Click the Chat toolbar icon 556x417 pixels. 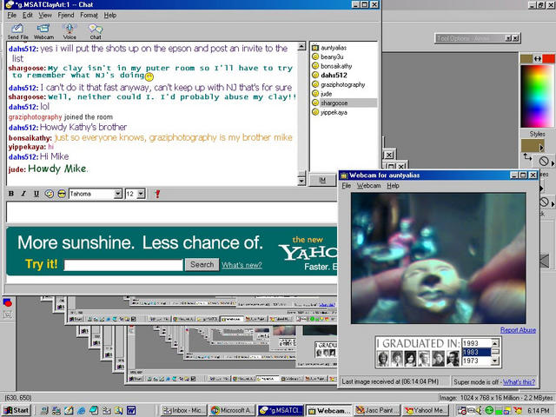[96, 31]
